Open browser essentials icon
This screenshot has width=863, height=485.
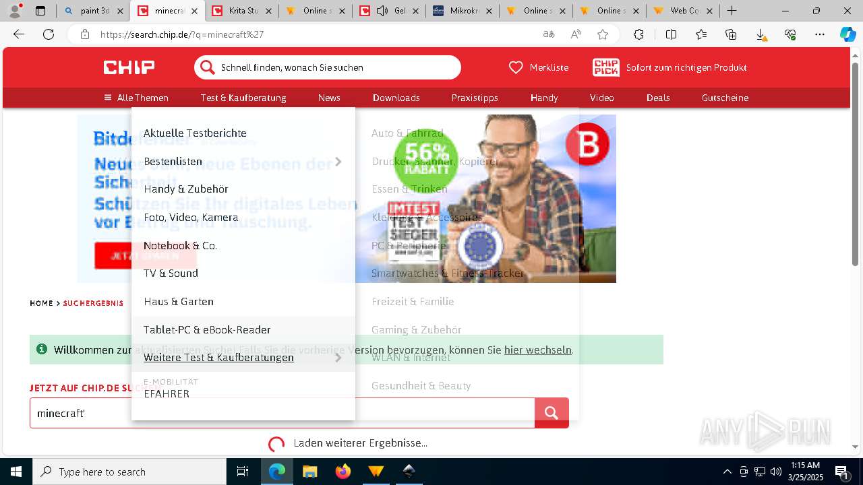tap(790, 34)
